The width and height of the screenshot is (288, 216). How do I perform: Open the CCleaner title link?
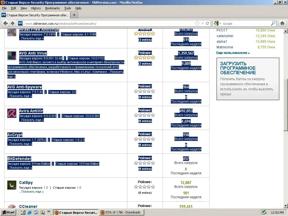point(28,206)
